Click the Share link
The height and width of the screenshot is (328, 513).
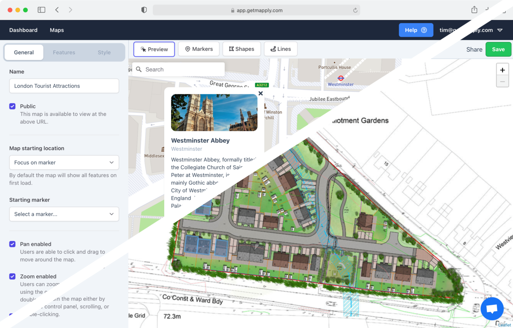pyautogui.click(x=474, y=50)
